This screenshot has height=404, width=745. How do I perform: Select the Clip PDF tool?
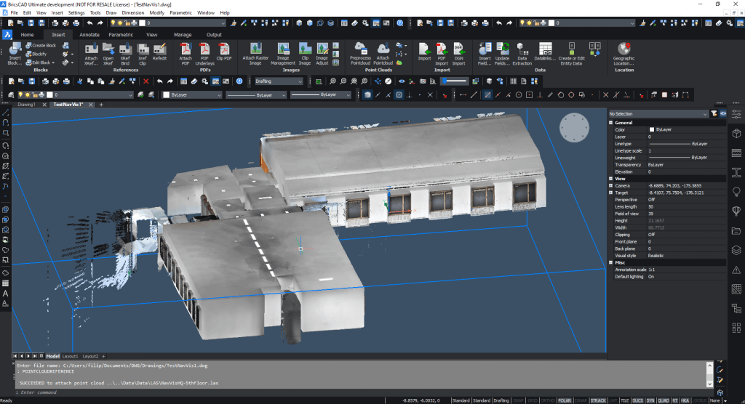(224, 52)
